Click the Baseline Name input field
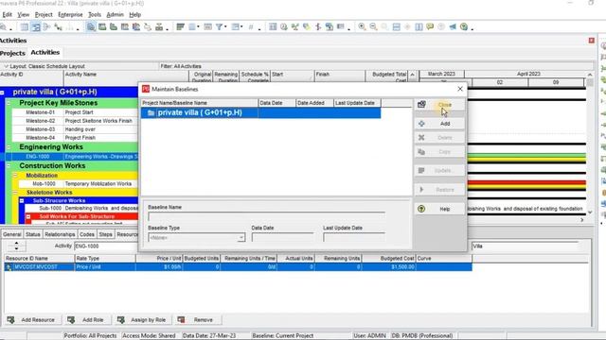 266,216
